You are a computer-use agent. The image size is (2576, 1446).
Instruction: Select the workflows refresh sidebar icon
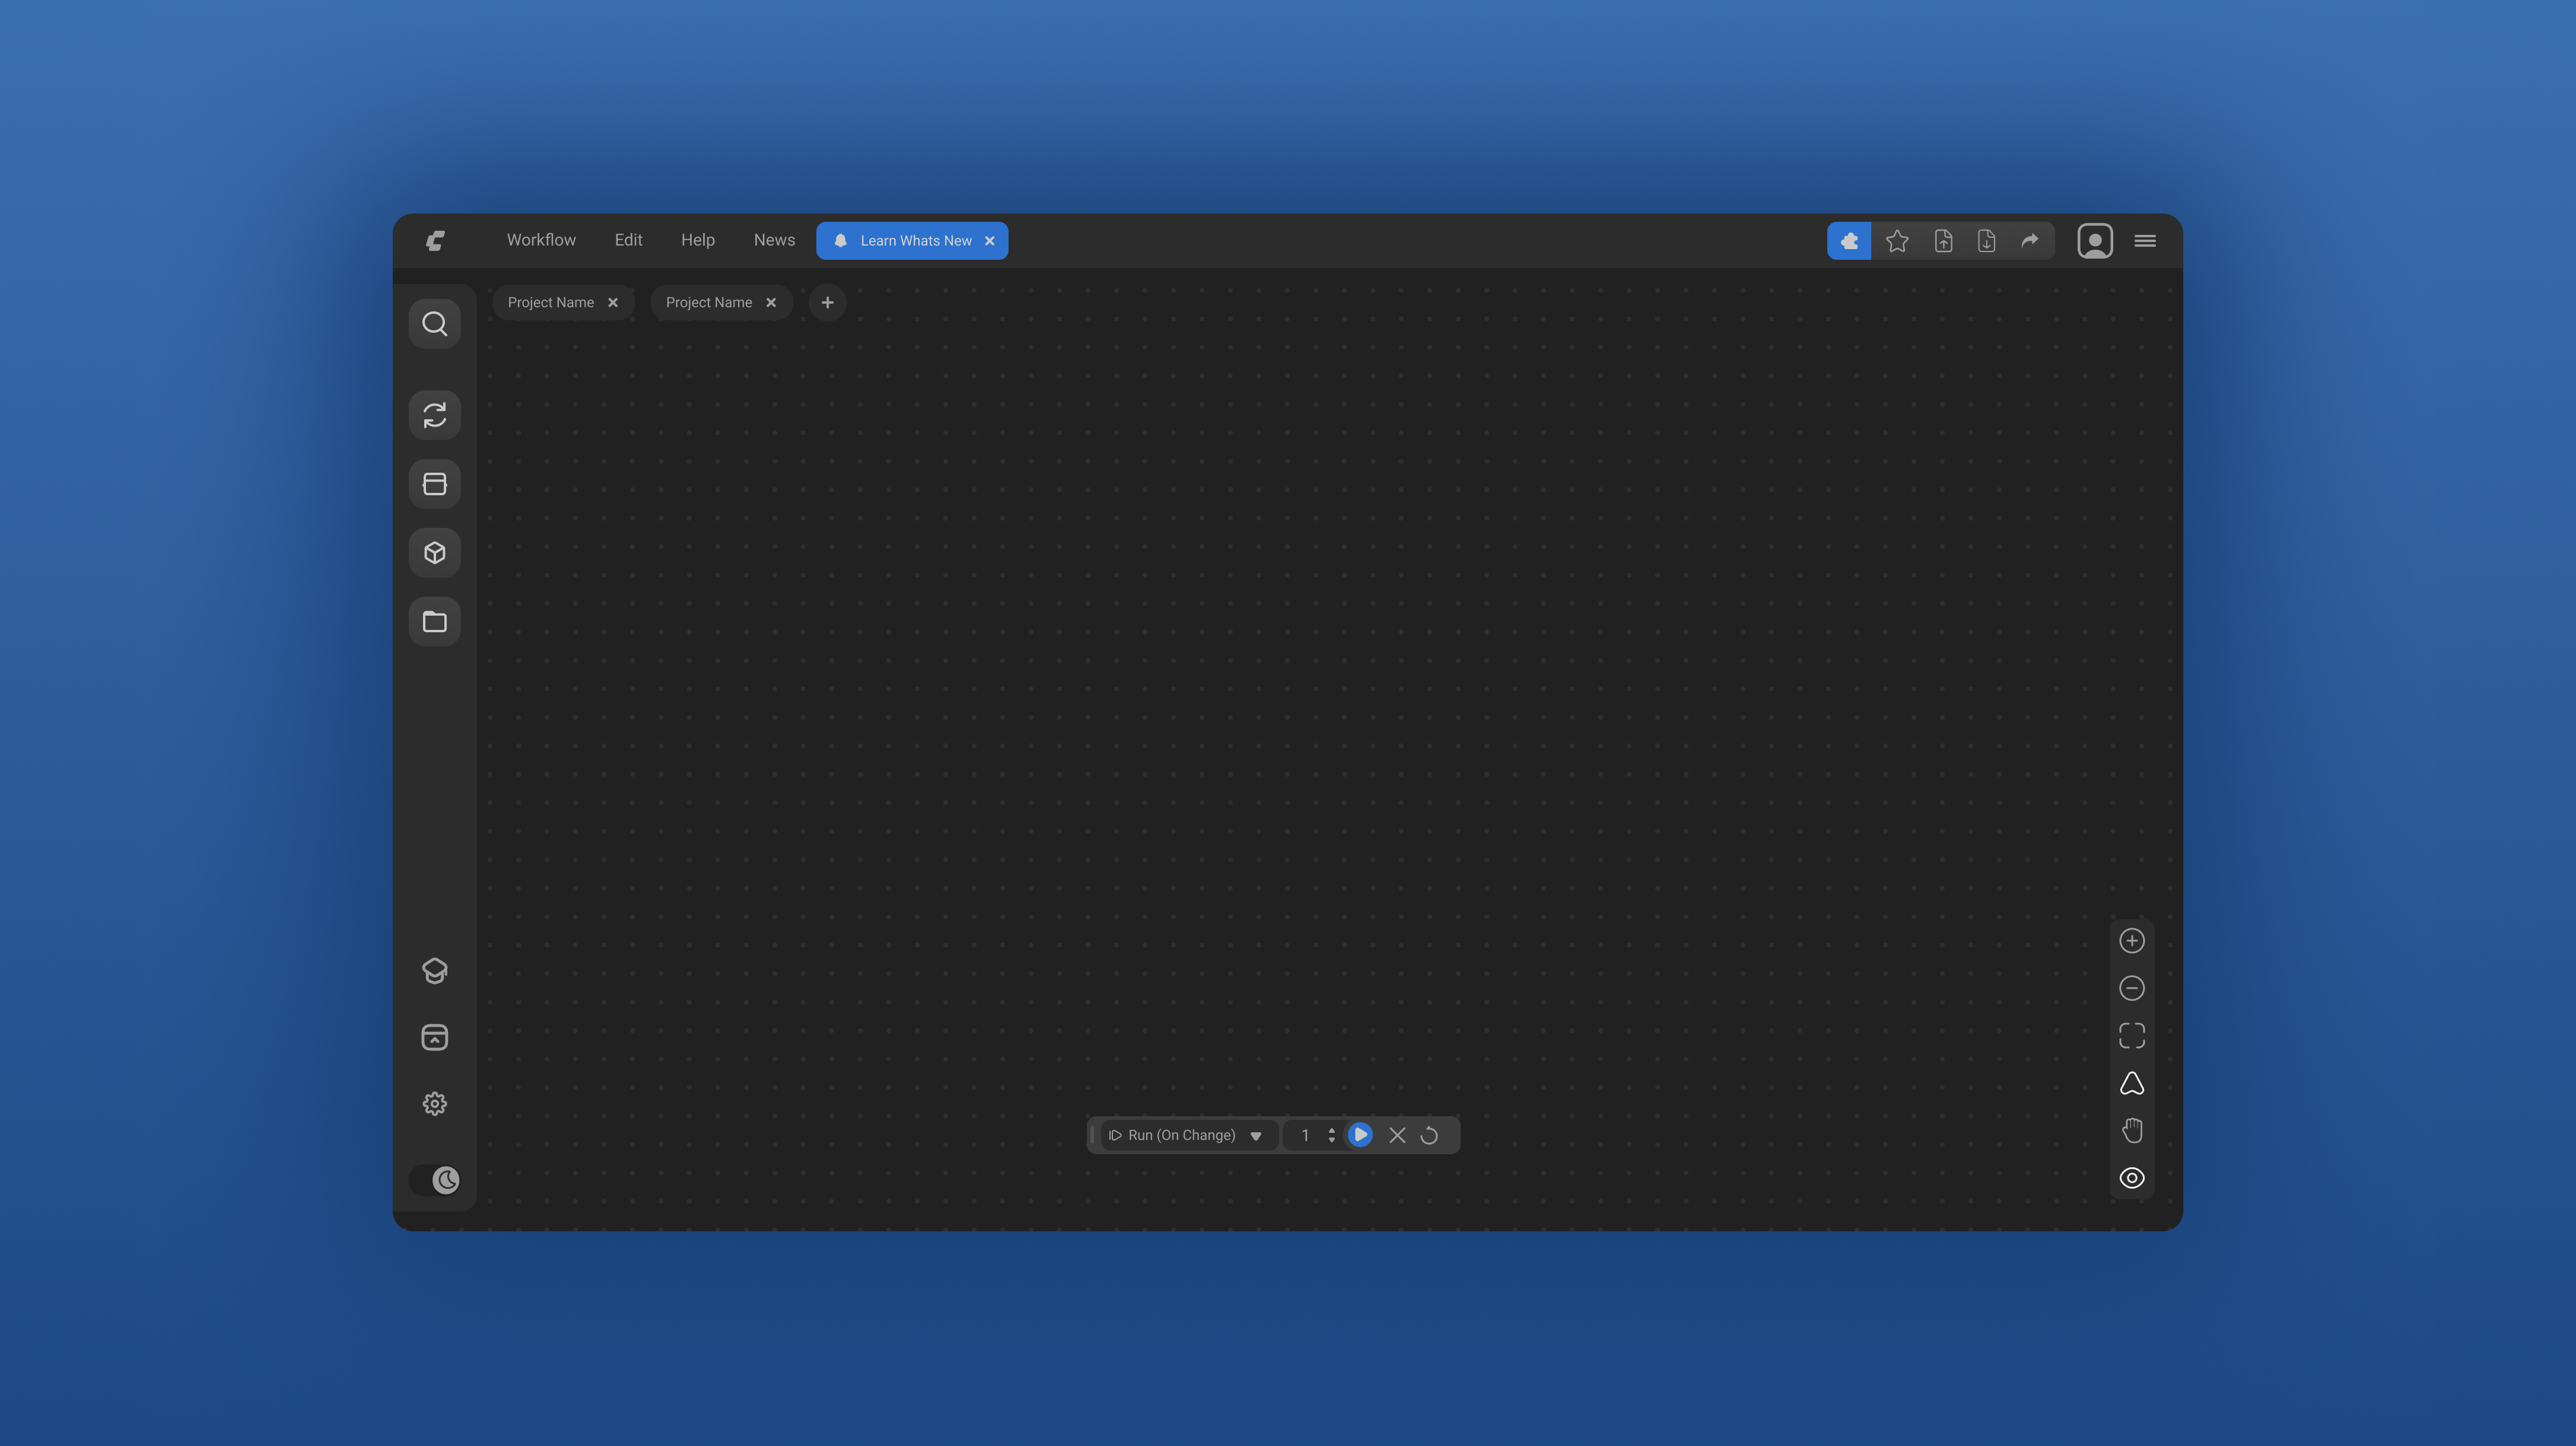click(435, 415)
